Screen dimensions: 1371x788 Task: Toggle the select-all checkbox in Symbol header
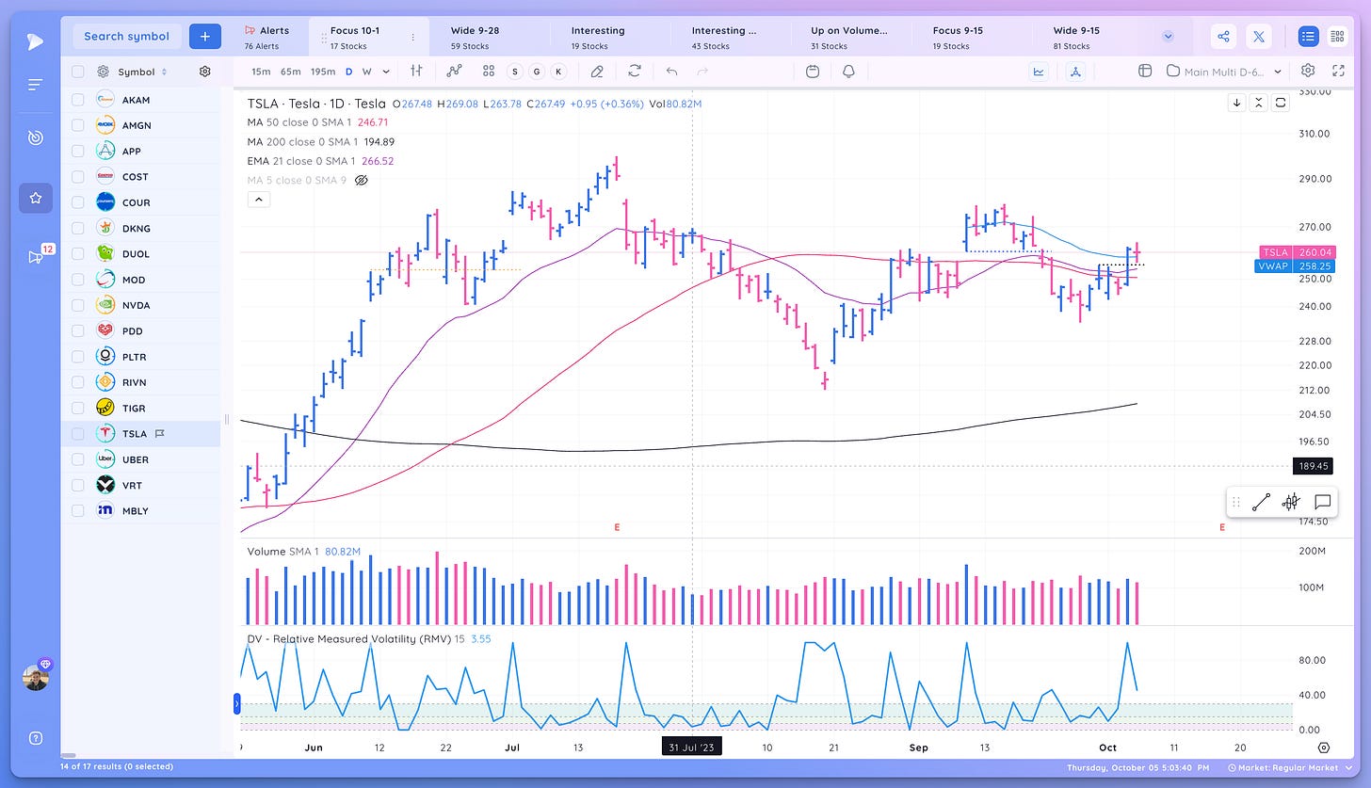[77, 72]
